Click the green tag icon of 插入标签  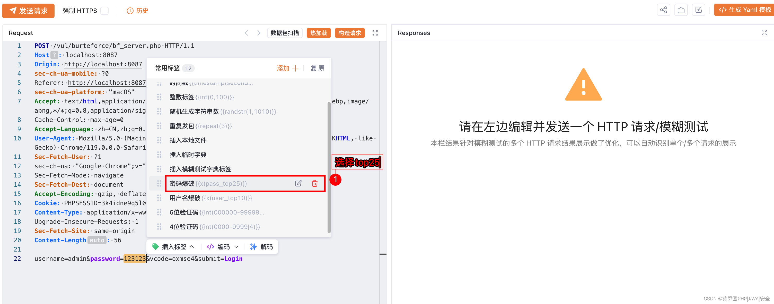(x=155, y=247)
